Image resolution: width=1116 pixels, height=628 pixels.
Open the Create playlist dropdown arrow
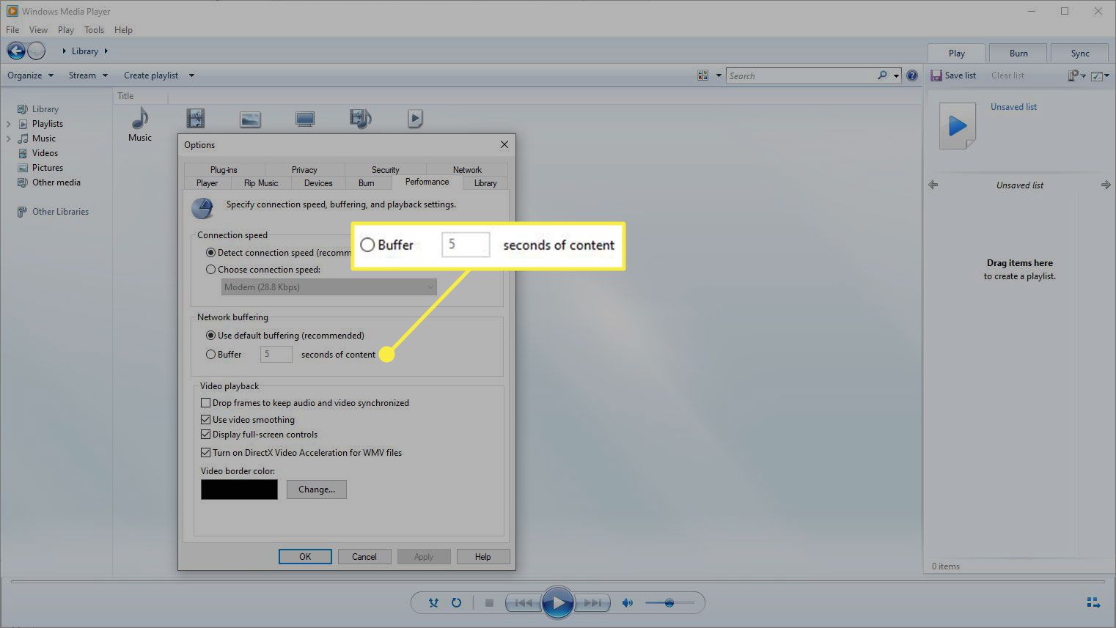[x=191, y=75]
